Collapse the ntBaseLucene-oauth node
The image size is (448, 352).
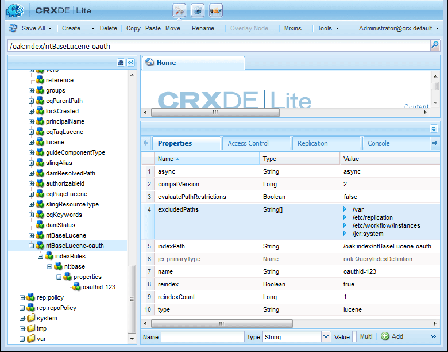point(32,246)
